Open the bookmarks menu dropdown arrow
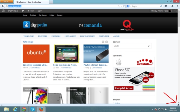 [168, 6]
